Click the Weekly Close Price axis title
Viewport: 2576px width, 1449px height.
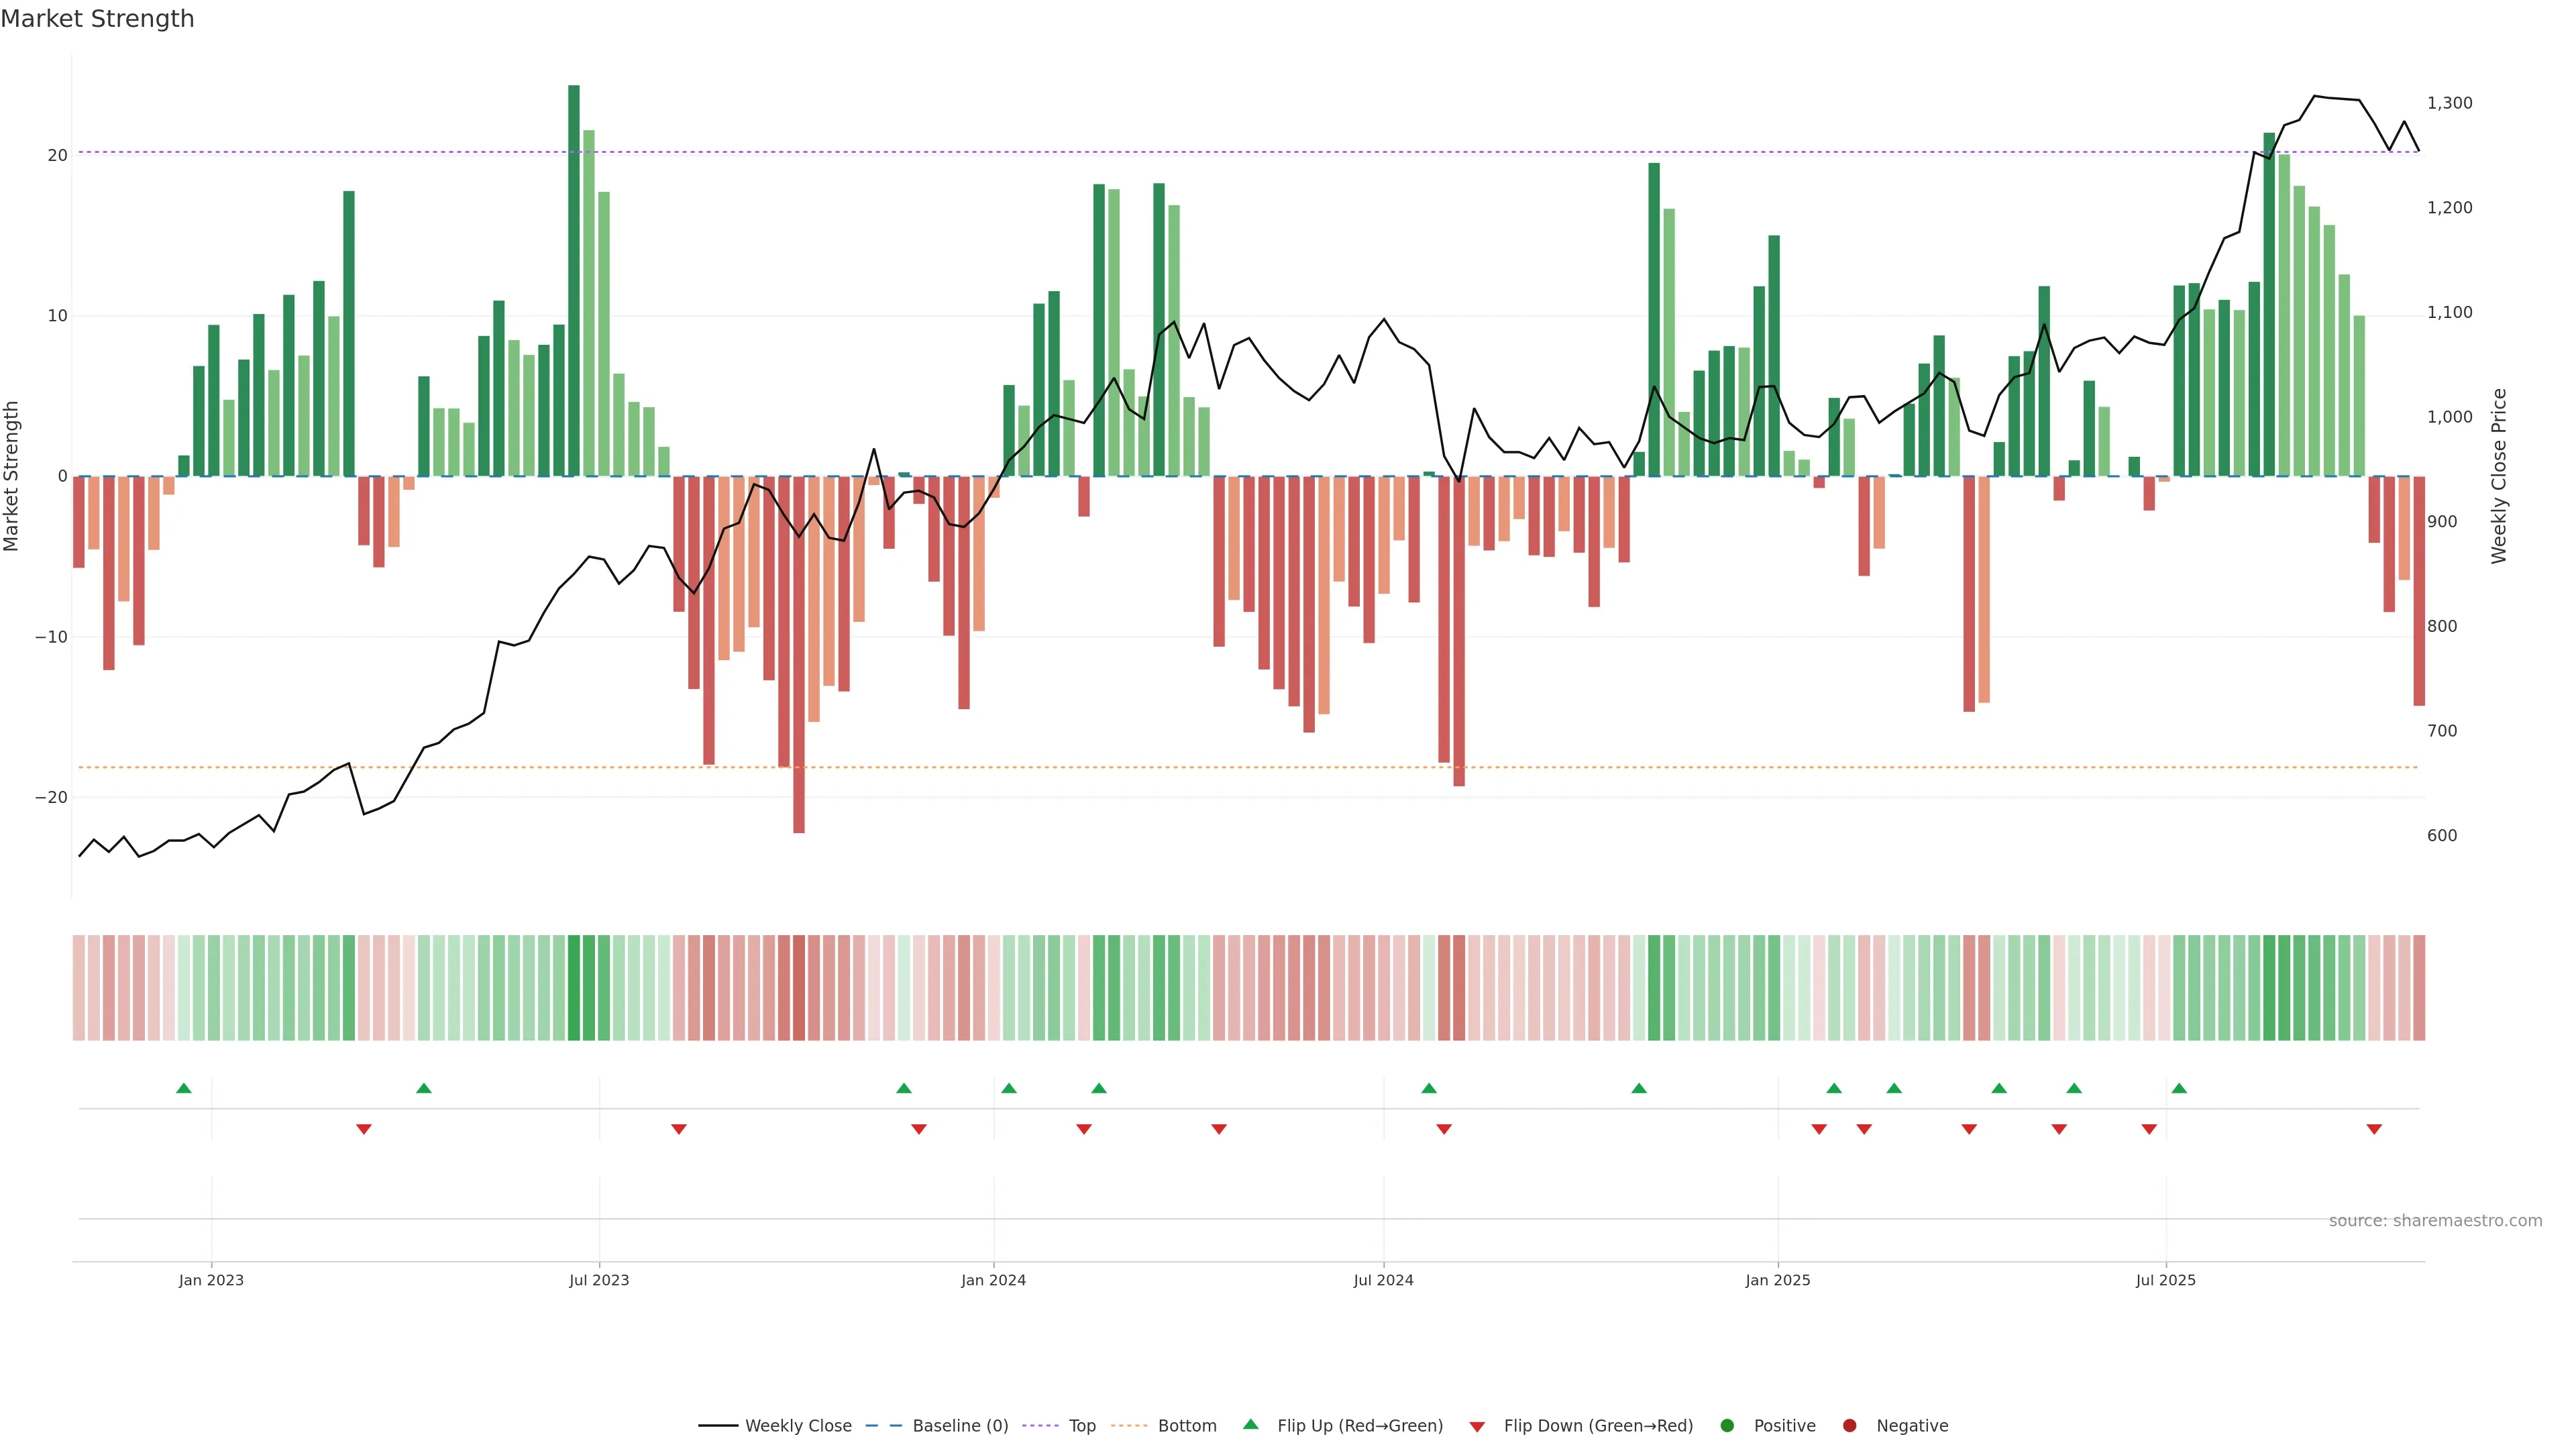click(x=2499, y=476)
